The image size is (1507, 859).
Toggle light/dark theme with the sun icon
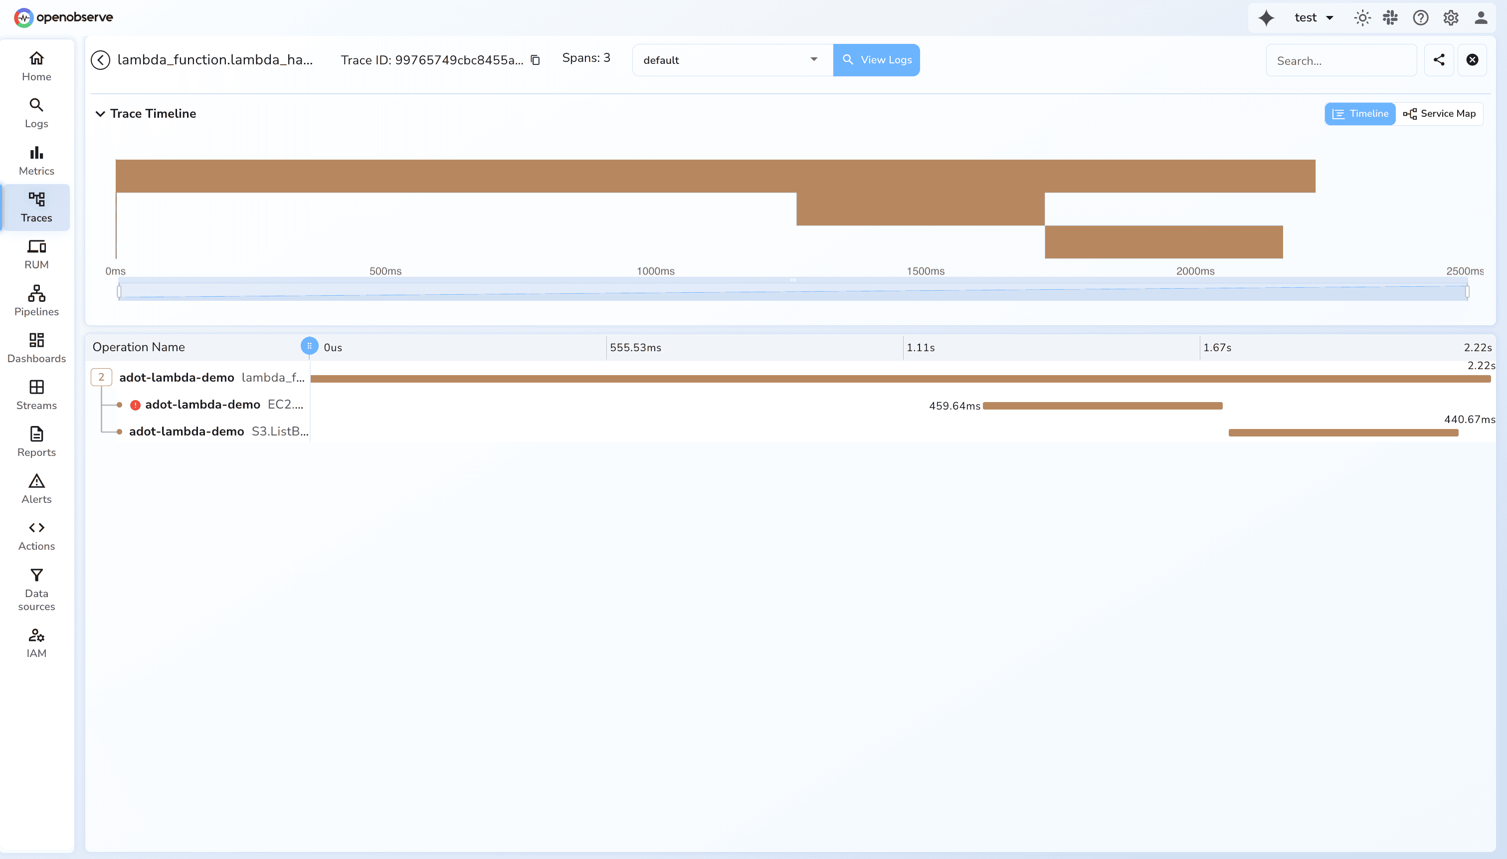coord(1361,17)
